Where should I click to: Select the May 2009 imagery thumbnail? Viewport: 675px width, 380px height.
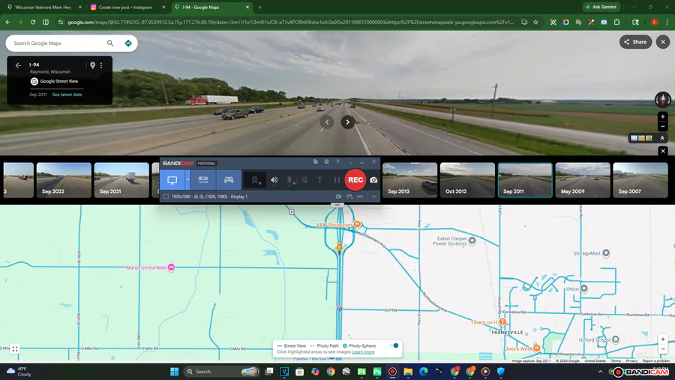tap(583, 180)
